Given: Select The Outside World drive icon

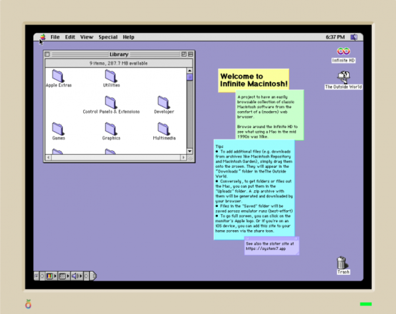Looking at the screenshot, I should [x=343, y=77].
